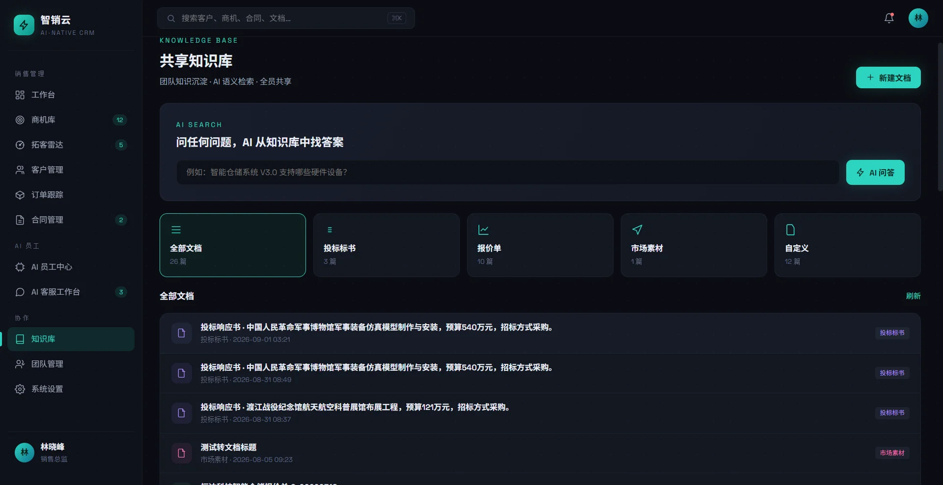The height and width of the screenshot is (485, 943).
Task: Click the 拓客雷达 radar icon
Action: [x=20, y=145]
